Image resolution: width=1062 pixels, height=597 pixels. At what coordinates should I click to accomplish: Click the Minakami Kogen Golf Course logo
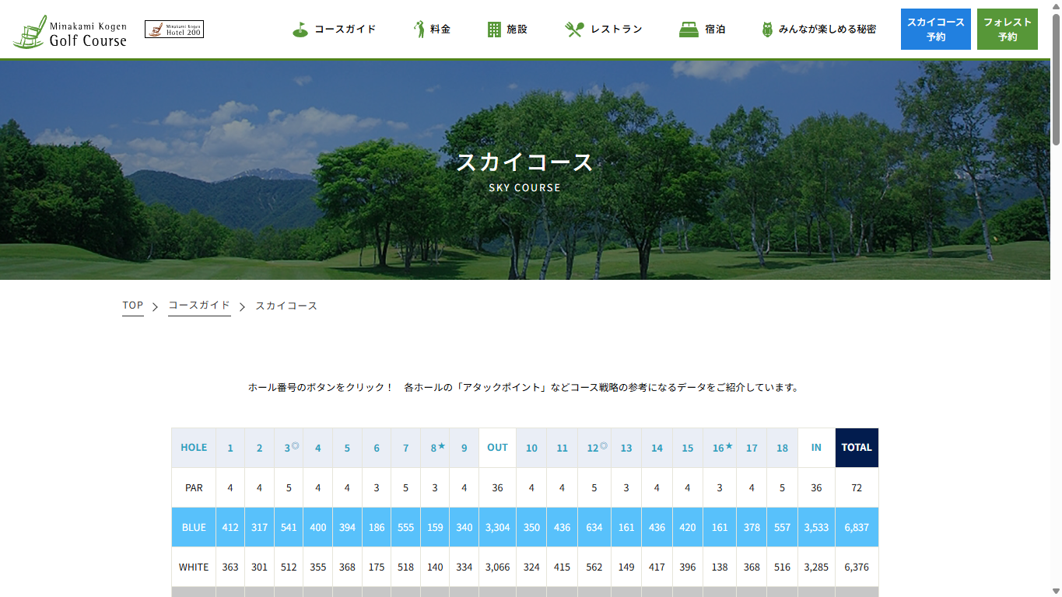[70, 32]
